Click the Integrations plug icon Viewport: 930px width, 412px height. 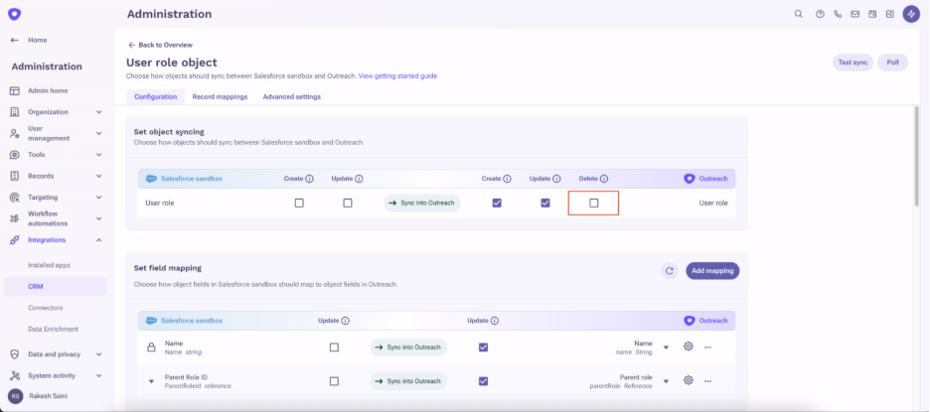click(x=15, y=240)
